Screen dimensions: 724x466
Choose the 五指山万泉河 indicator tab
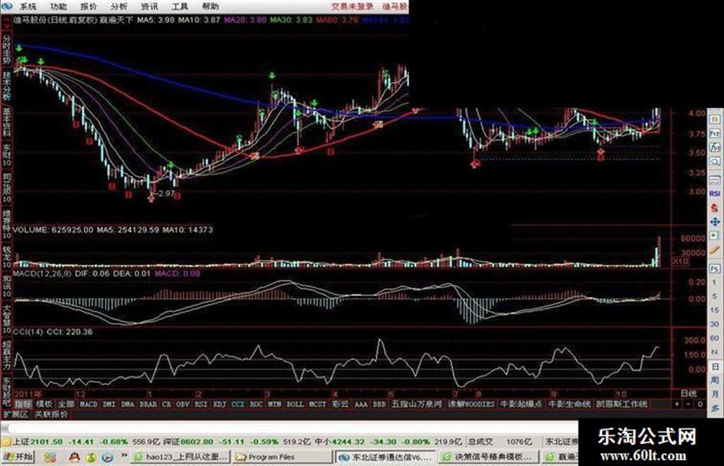click(x=417, y=404)
